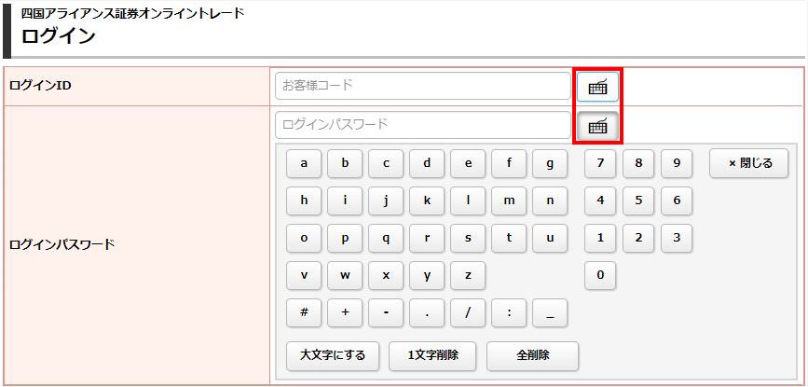
Task: Tap number key 2
Action: pyautogui.click(x=638, y=238)
